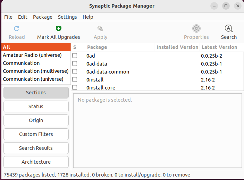Sort by the Installed Version column header
This screenshot has width=244, height=180.
(x=177, y=47)
